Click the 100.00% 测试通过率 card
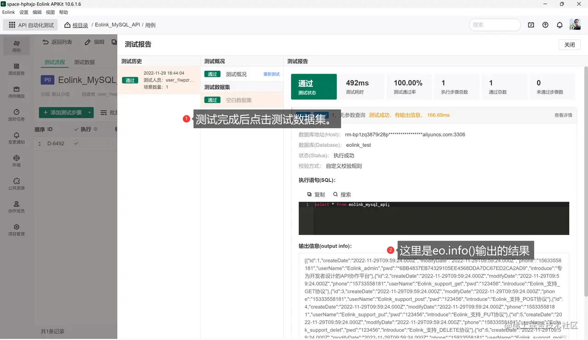Image resolution: width=588 pixels, height=340 pixels. coord(409,86)
